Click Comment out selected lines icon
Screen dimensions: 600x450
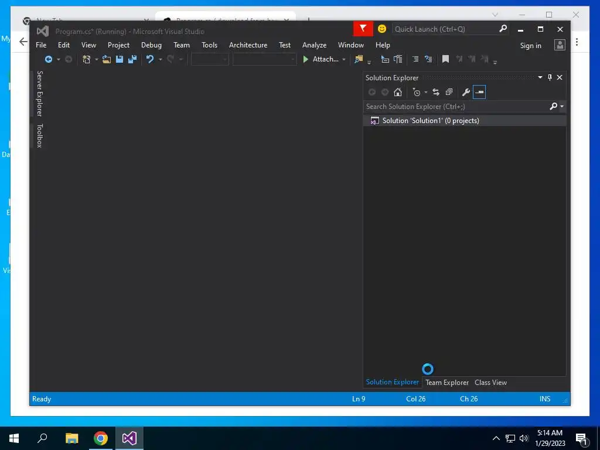click(415, 59)
